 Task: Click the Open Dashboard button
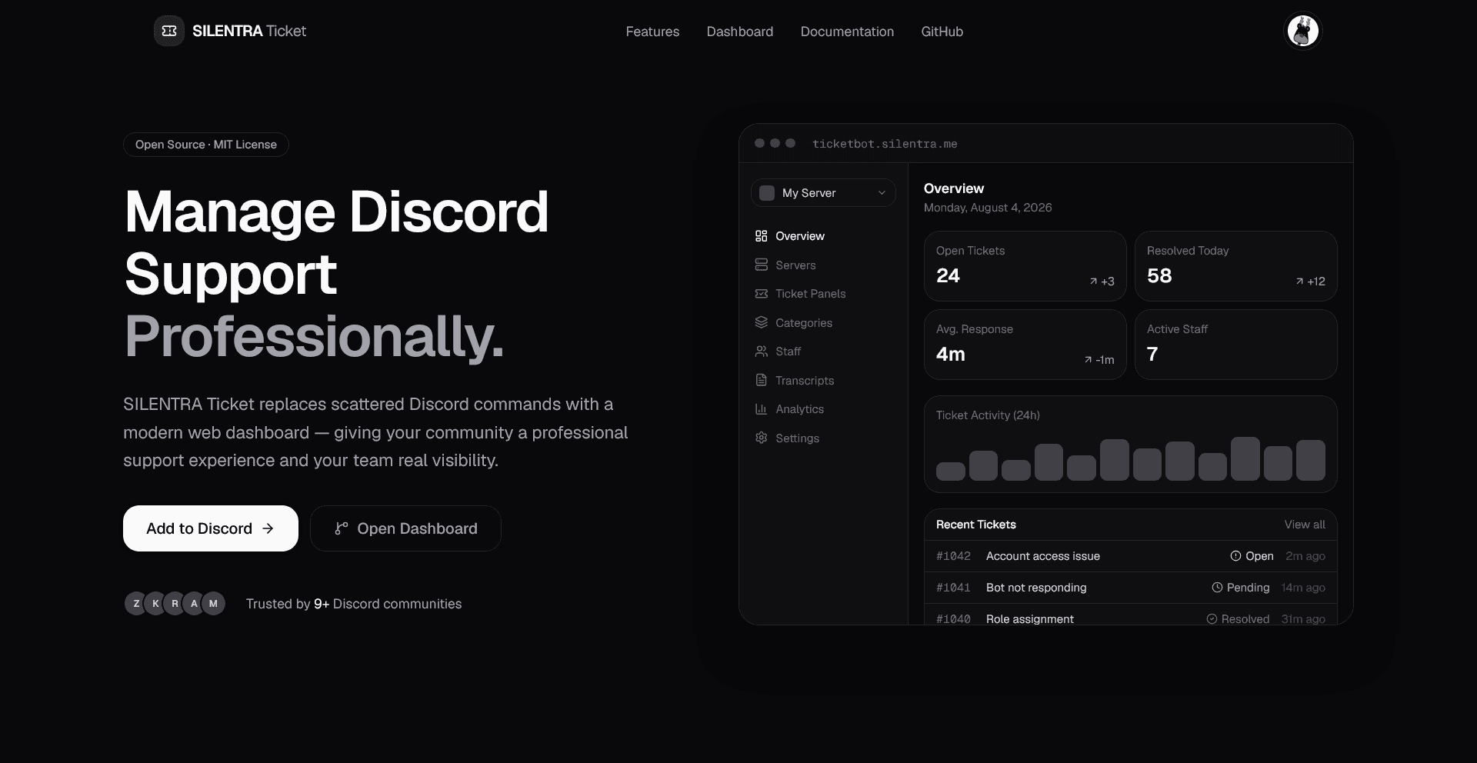click(x=405, y=528)
